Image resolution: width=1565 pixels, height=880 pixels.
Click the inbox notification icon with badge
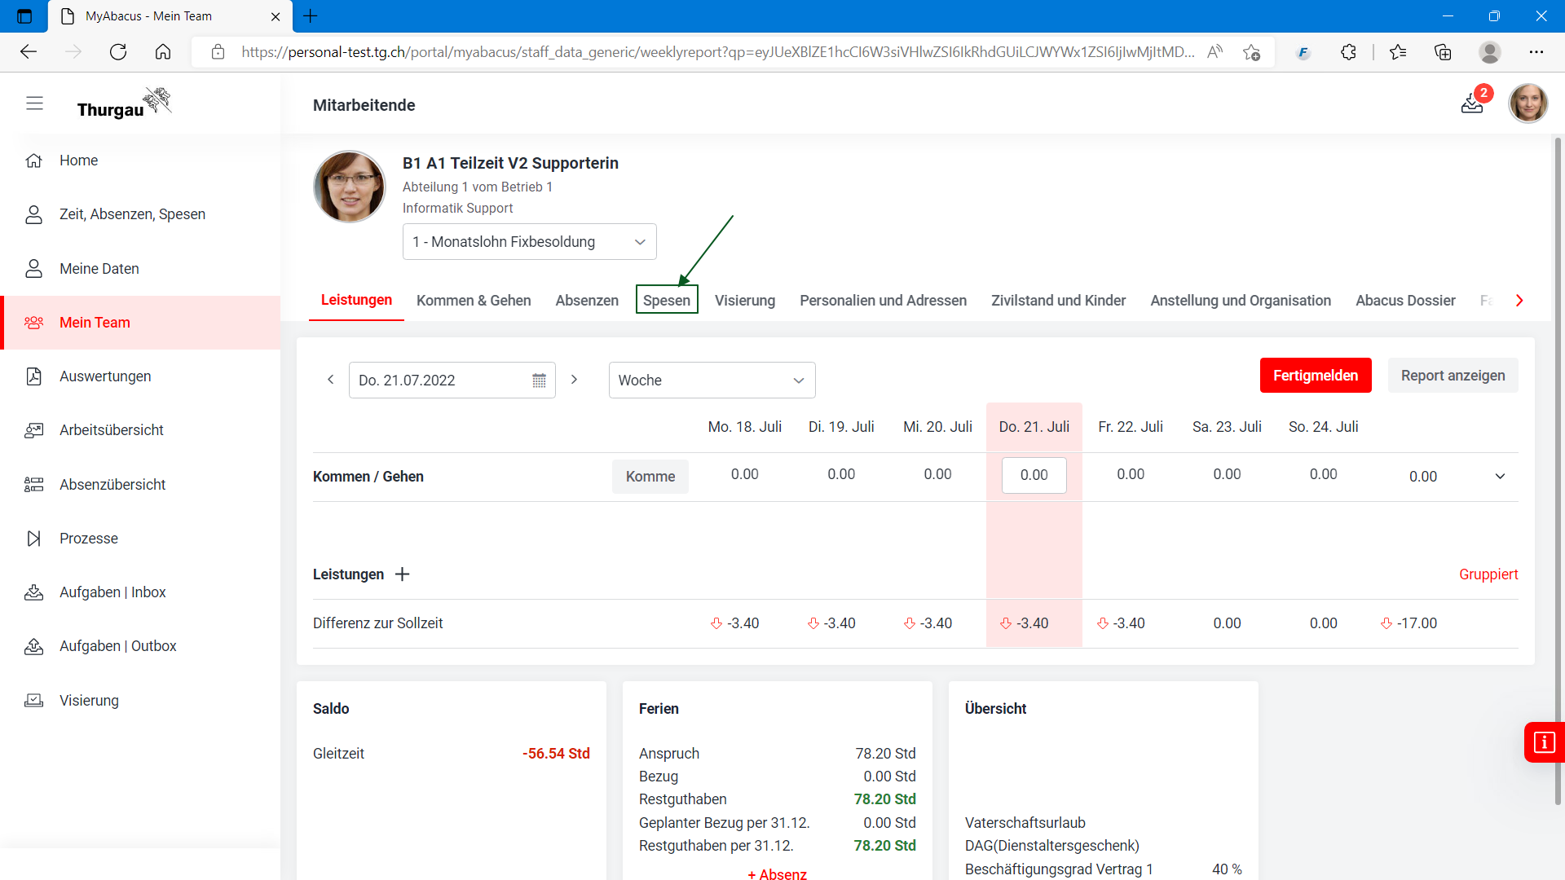click(x=1472, y=103)
